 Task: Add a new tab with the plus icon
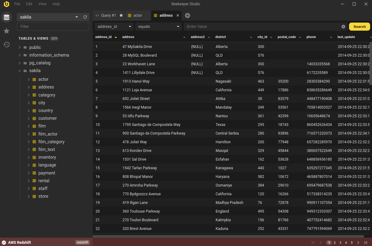point(187,15)
